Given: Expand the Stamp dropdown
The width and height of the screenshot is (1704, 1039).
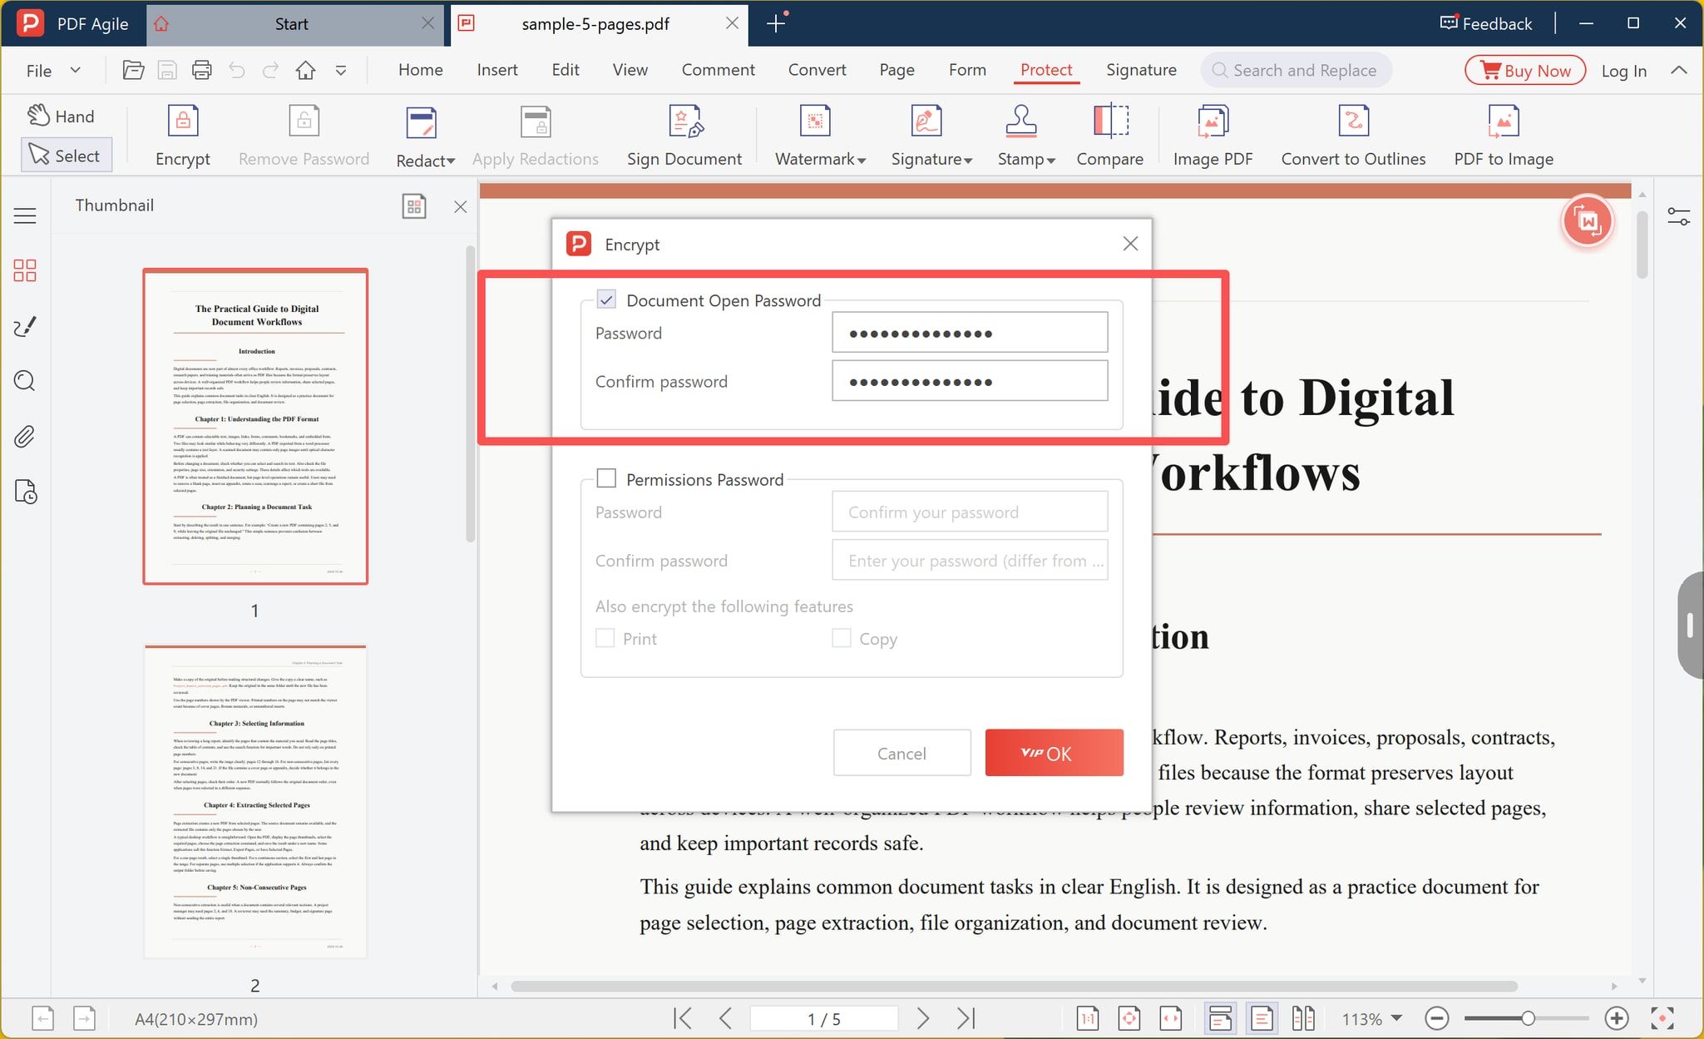Looking at the screenshot, I should pos(1051,161).
